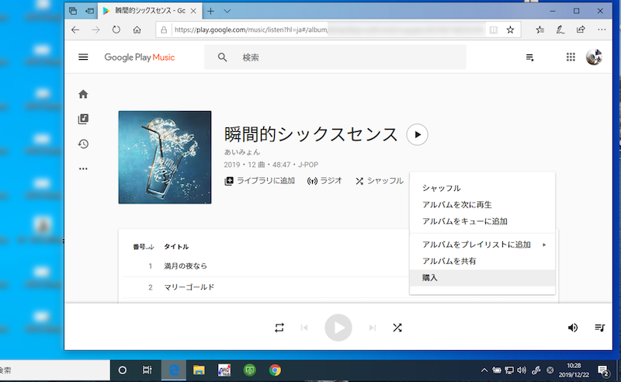
Task: Click the volume speaker icon
Action: pos(573,328)
